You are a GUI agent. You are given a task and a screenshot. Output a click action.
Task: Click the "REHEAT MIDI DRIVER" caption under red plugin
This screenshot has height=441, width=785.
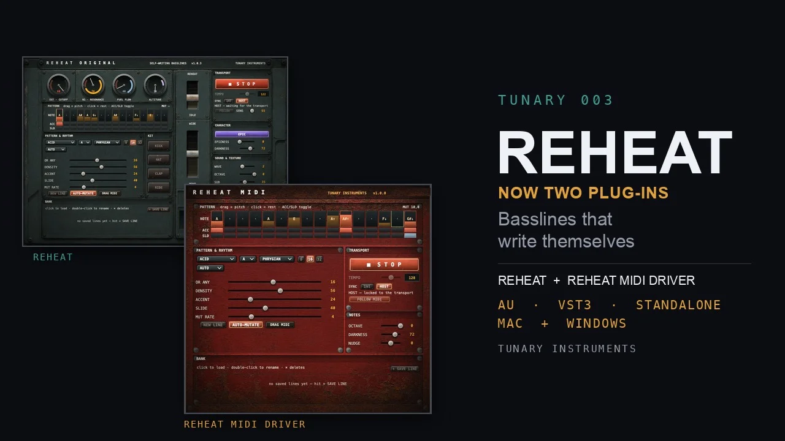click(245, 424)
